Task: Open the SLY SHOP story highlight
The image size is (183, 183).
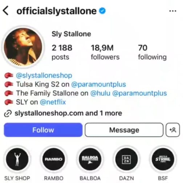Action: [x=17, y=159]
